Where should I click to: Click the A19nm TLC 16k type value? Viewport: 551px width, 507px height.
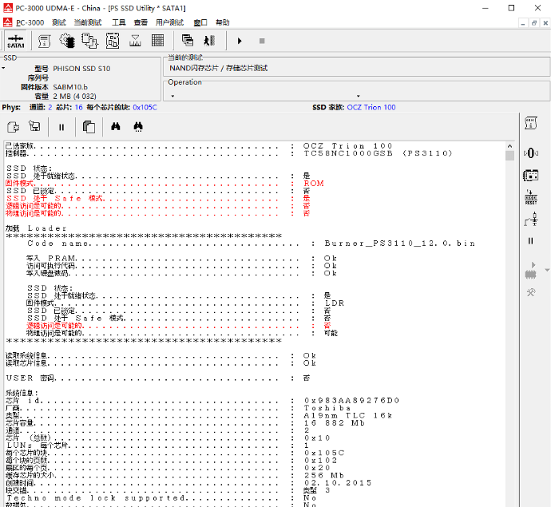point(348,416)
